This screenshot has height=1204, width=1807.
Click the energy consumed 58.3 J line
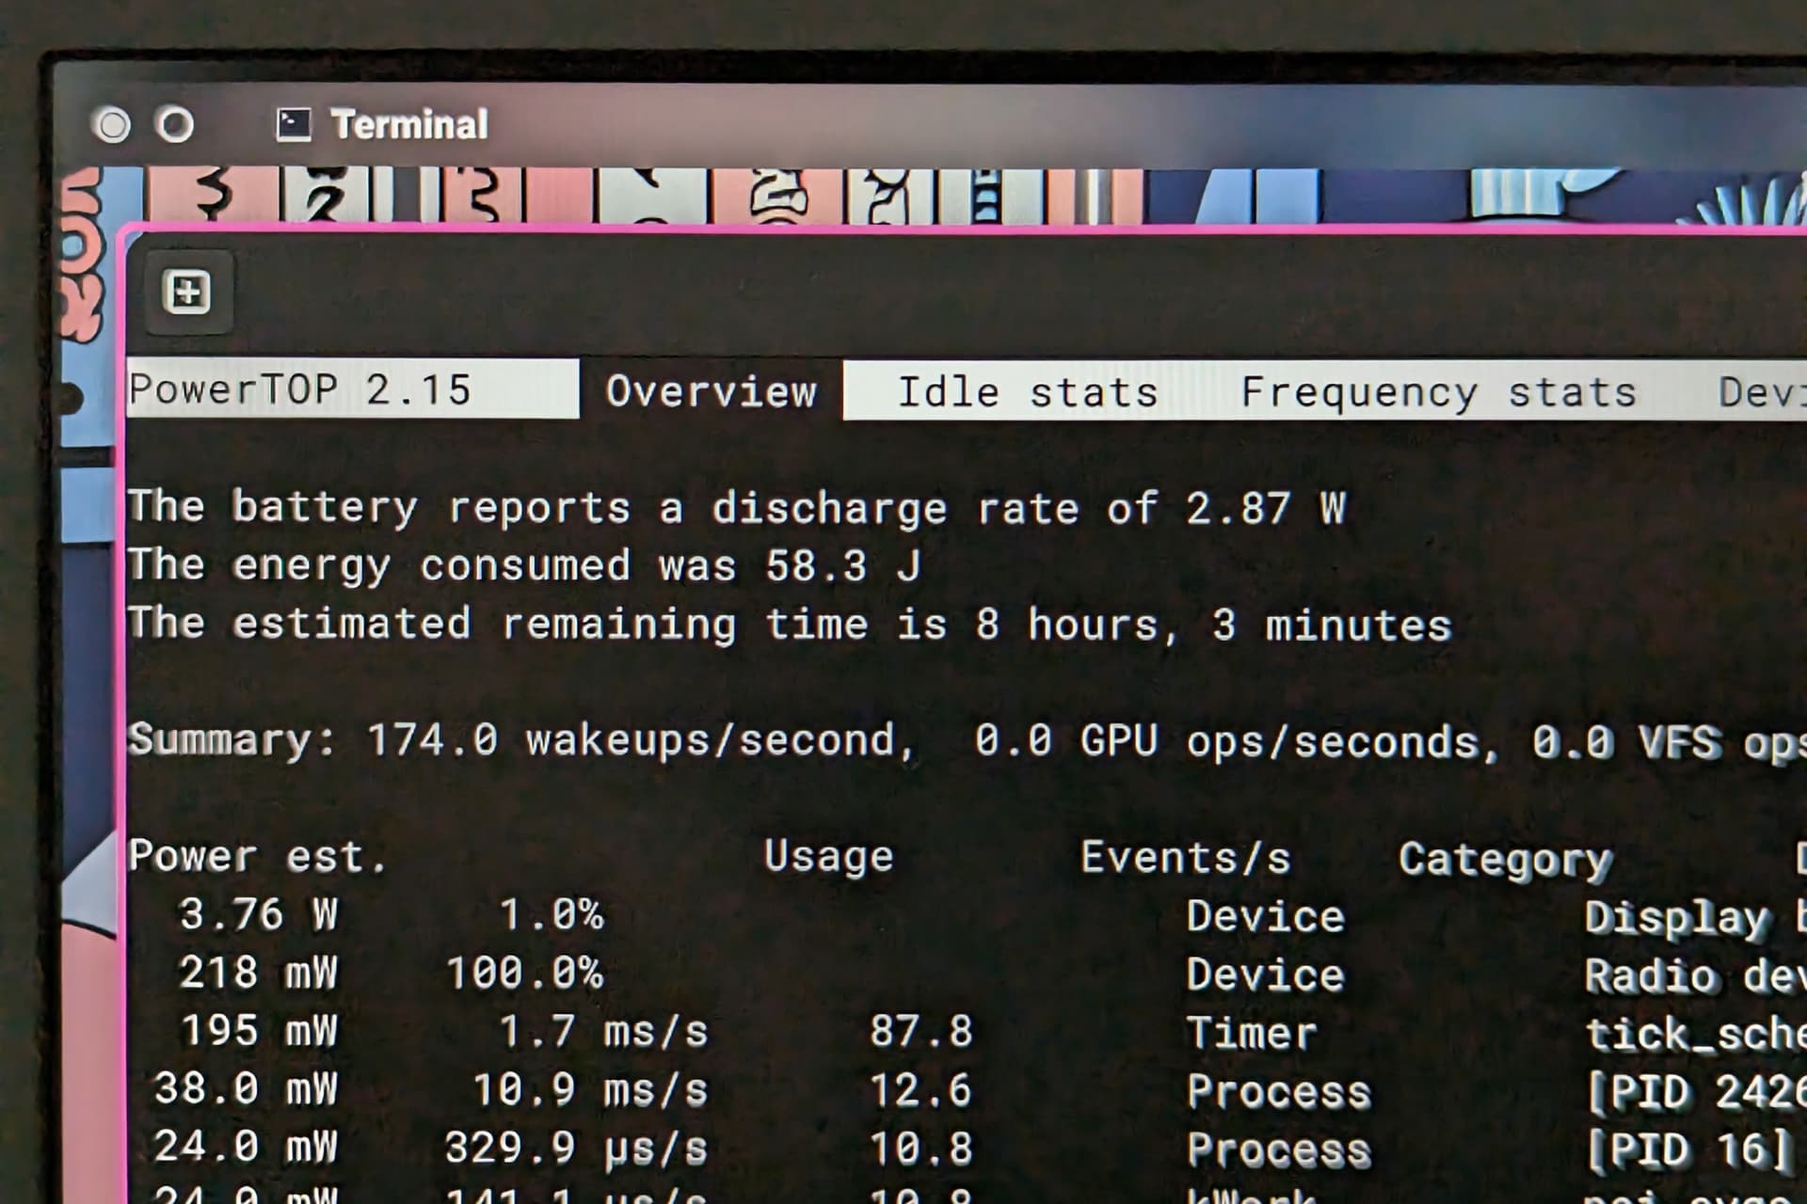pyautogui.click(x=523, y=565)
